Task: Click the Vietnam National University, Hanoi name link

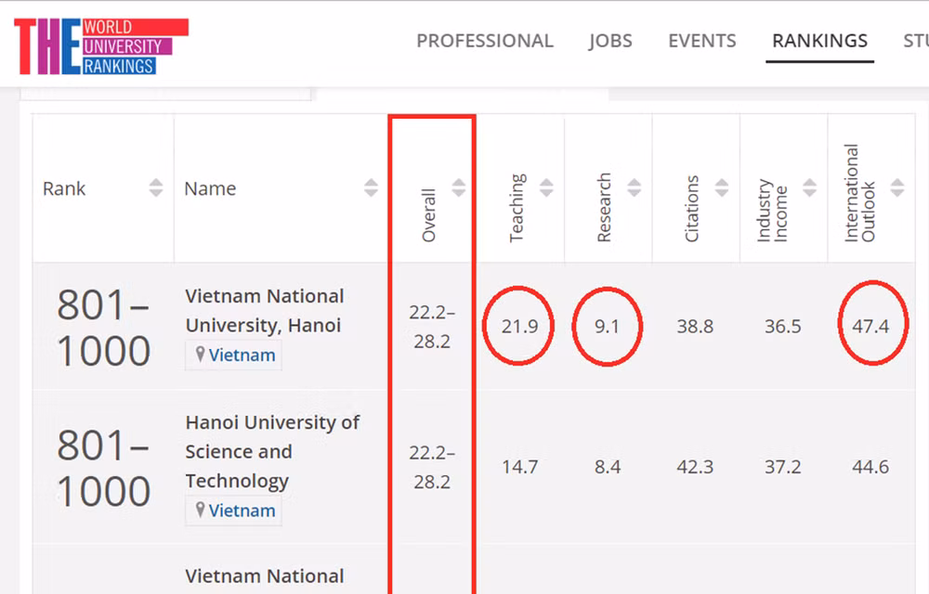Action: 263,311
